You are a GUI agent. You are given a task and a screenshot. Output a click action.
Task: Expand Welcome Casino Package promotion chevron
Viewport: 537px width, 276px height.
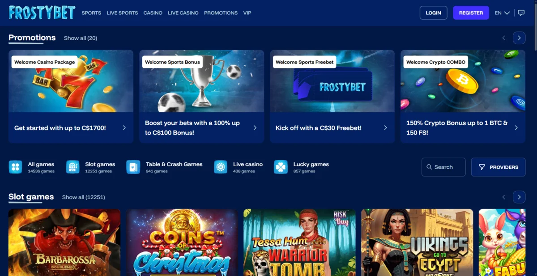click(x=124, y=128)
